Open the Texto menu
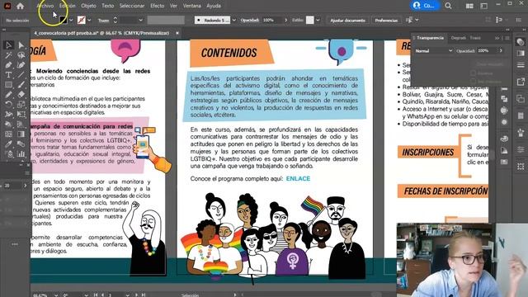Viewport: 528px width, 297px height. [x=108, y=6]
